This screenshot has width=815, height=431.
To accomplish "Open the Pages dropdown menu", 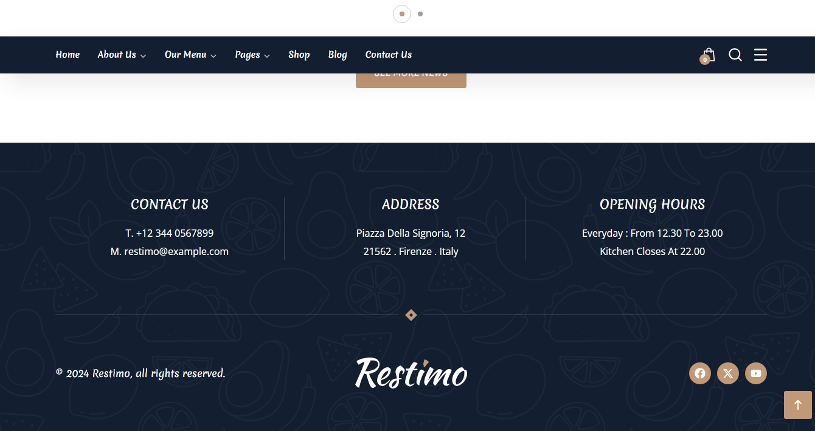I will (252, 55).
